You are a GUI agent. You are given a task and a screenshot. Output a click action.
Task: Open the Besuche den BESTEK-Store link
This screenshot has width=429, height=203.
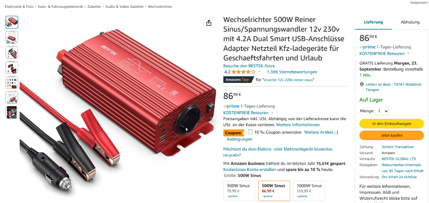(x=249, y=66)
